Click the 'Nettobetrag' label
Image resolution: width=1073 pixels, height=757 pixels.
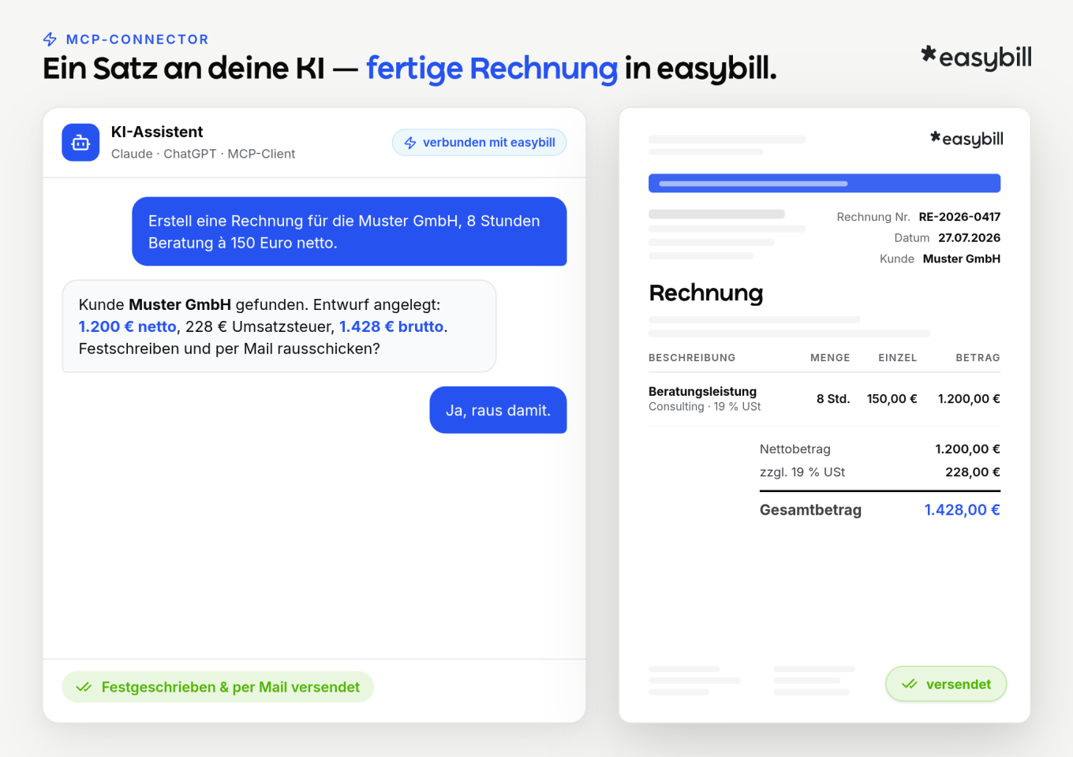click(x=794, y=449)
